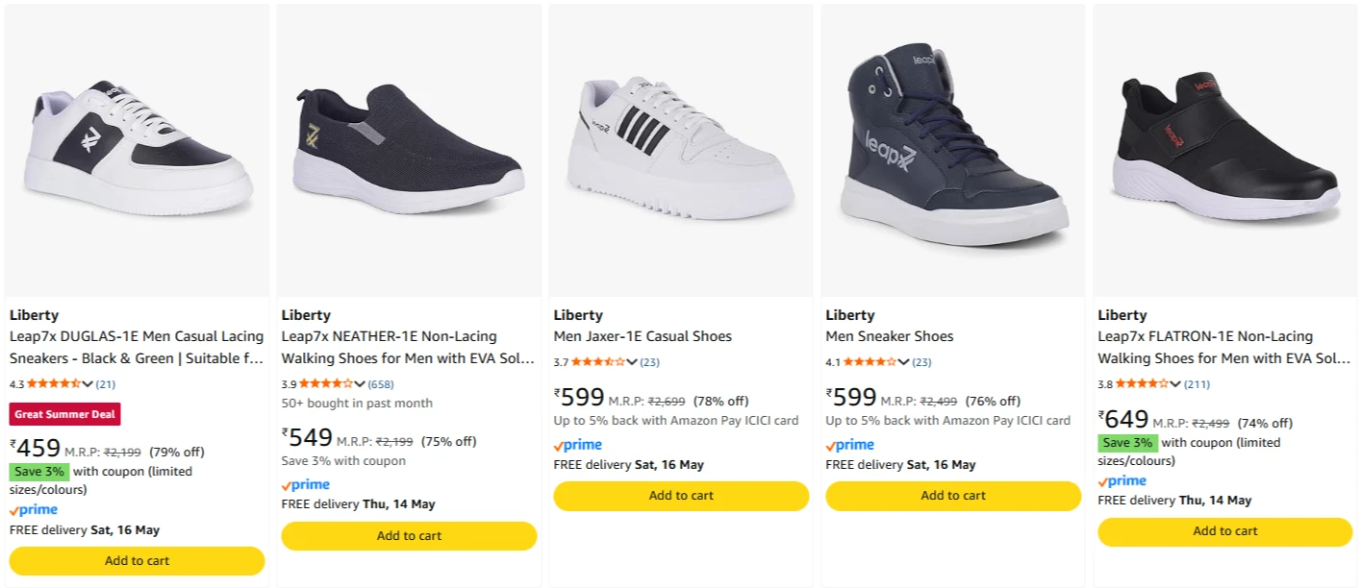Open Men Jaxer-1E Casual Shoes title link

pos(643,336)
